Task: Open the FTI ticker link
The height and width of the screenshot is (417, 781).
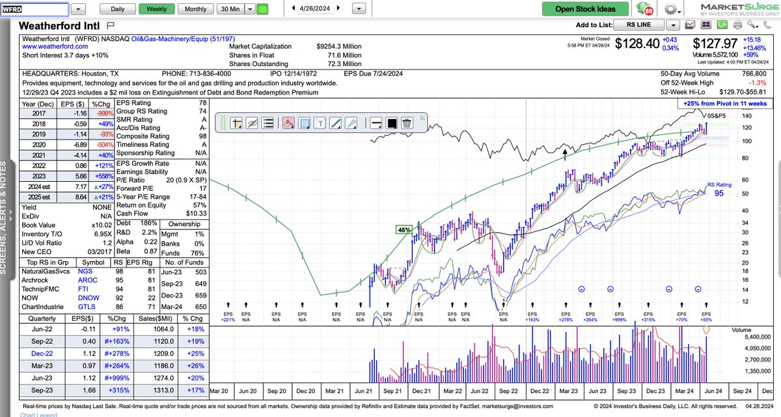Action: [x=83, y=289]
